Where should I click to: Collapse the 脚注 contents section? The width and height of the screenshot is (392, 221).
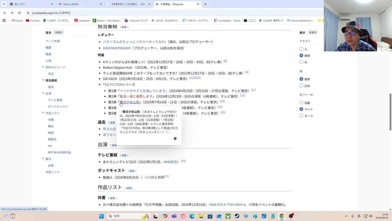43,159
